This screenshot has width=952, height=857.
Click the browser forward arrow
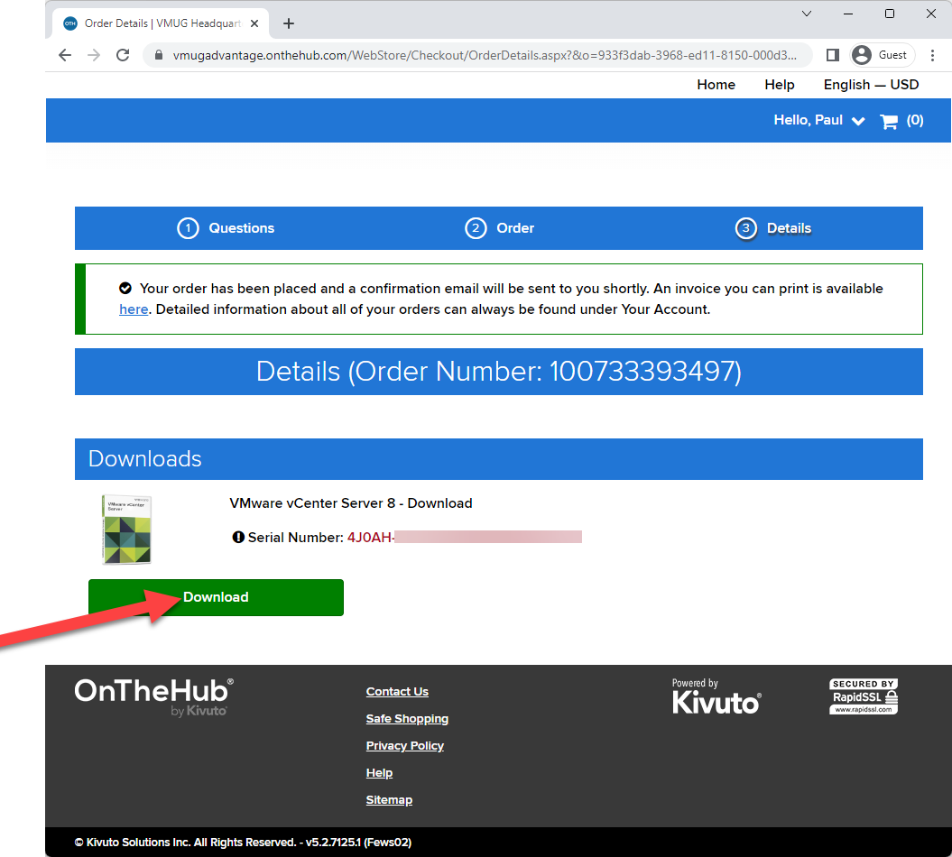(94, 55)
